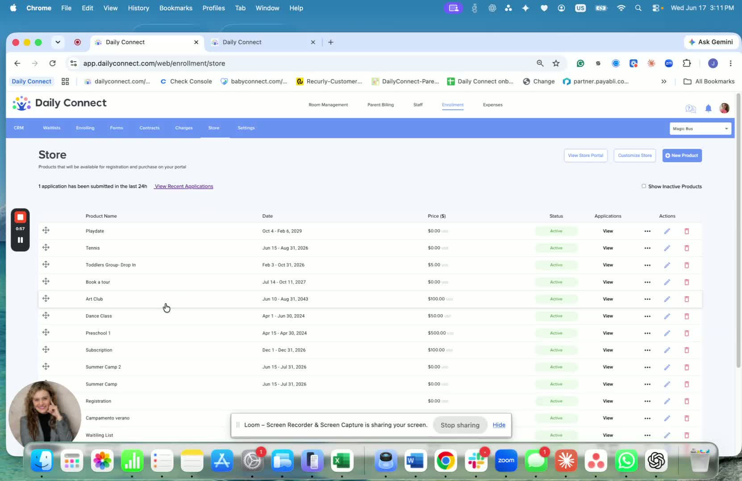Open Slack from the Dock

[476, 460]
